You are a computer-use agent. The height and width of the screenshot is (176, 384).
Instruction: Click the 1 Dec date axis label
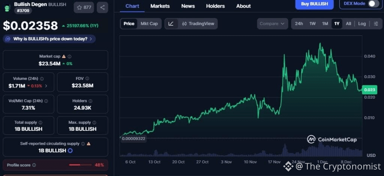tap(322, 162)
